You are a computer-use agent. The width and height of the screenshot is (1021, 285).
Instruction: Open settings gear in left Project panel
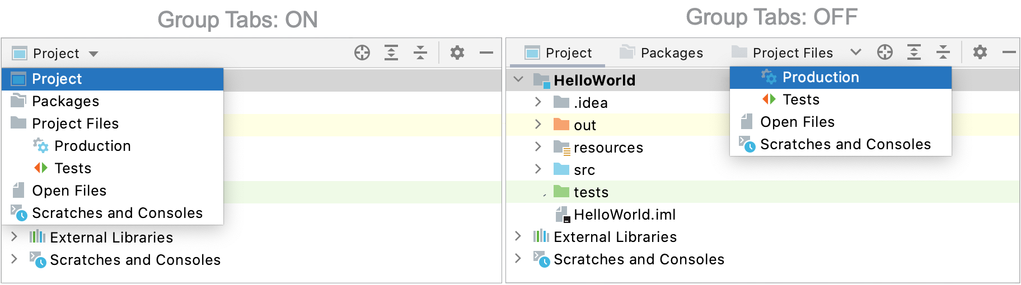pos(457,53)
